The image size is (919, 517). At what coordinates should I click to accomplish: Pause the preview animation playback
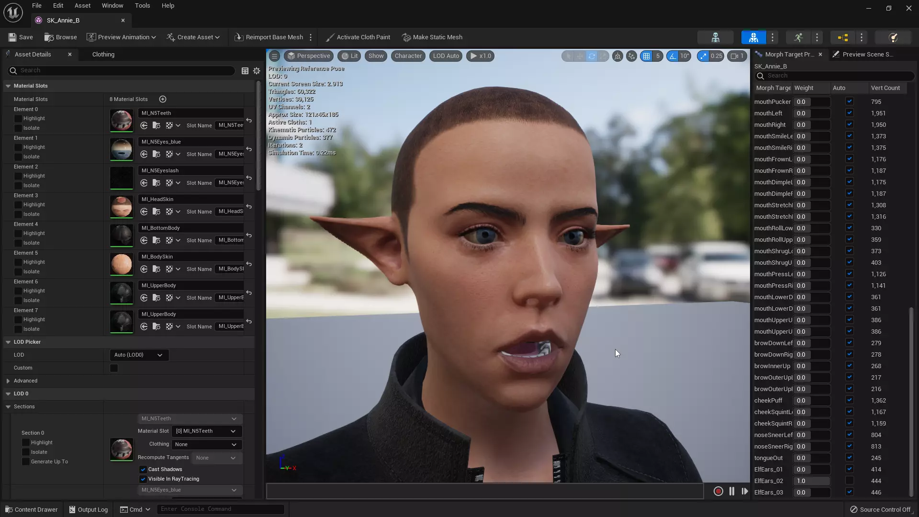pos(731,491)
